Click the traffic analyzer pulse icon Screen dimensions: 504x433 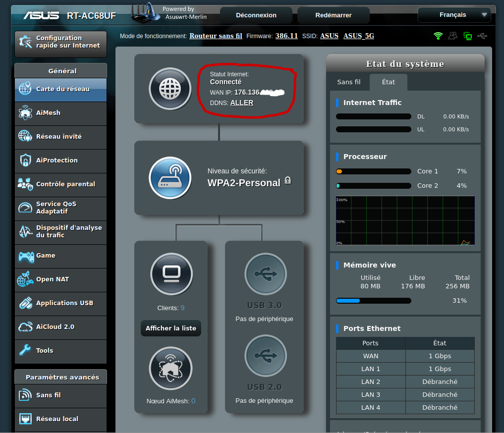(25, 231)
